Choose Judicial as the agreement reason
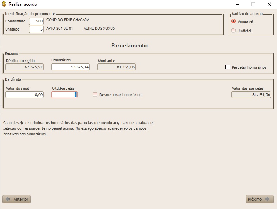 coord(233,31)
